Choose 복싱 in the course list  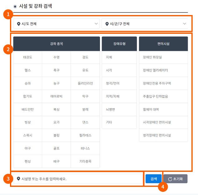click(56, 110)
